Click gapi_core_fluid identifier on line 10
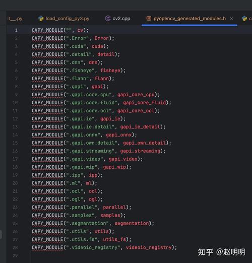 tap(145, 103)
